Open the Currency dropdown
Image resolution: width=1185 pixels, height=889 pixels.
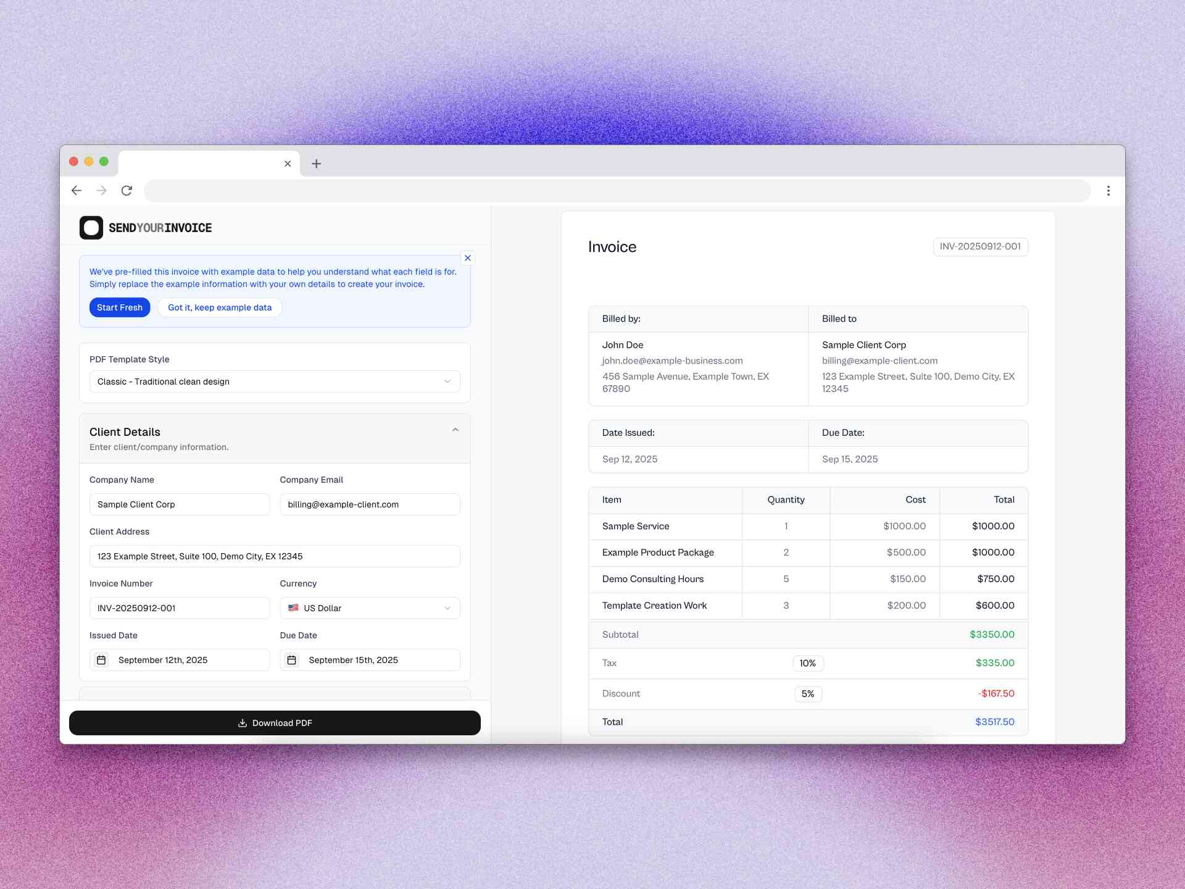[x=369, y=607]
